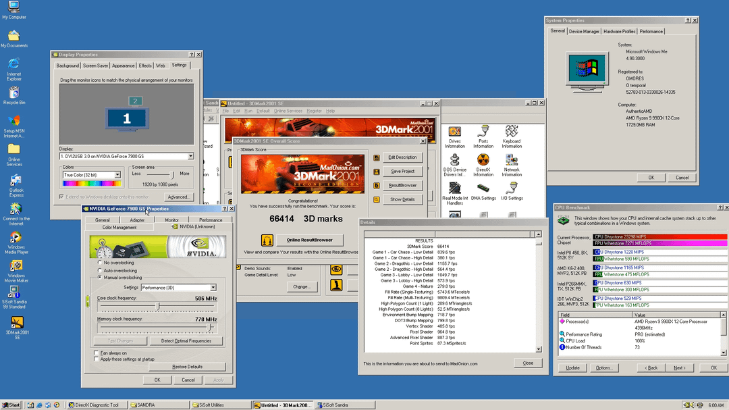729x410 pixels.
Task: Open the Keyboard Information icon
Action: (x=512, y=132)
